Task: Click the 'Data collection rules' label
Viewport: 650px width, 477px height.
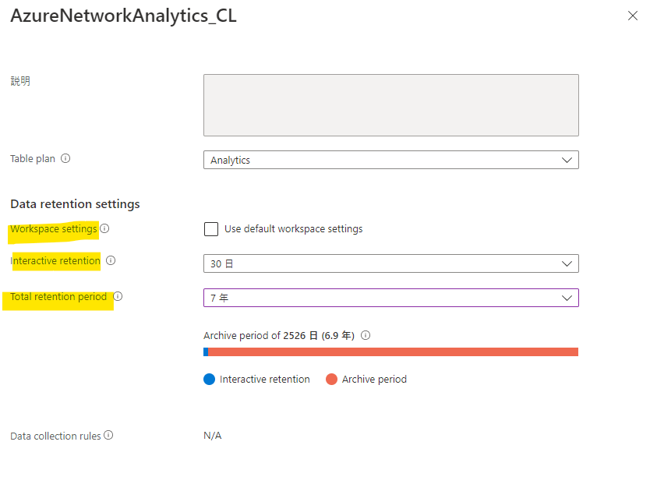Action: pyautogui.click(x=55, y=436)
